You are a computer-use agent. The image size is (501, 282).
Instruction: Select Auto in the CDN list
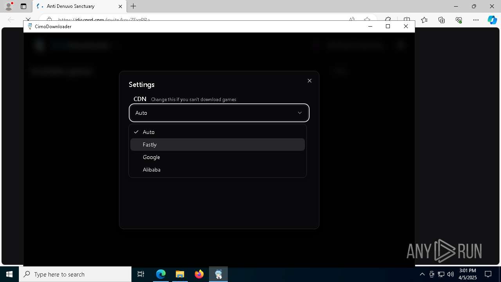point(218,132)
